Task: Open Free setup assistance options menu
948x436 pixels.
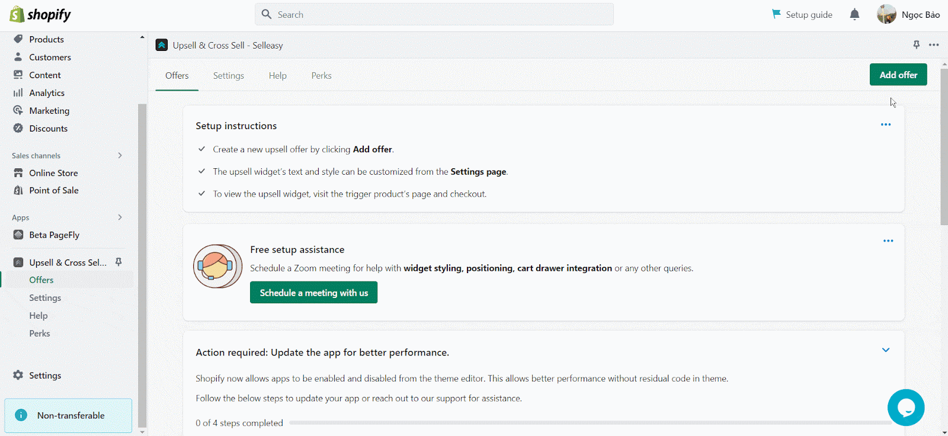Action: [x=888, y=241]
